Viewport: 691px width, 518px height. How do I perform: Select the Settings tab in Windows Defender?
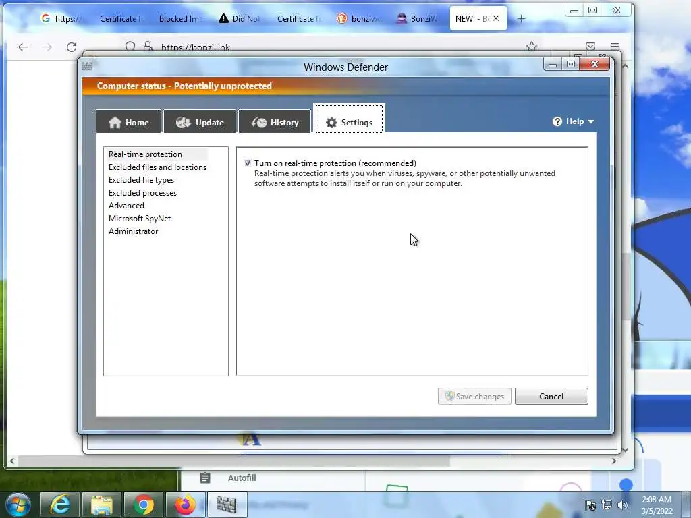pos(349,119)
